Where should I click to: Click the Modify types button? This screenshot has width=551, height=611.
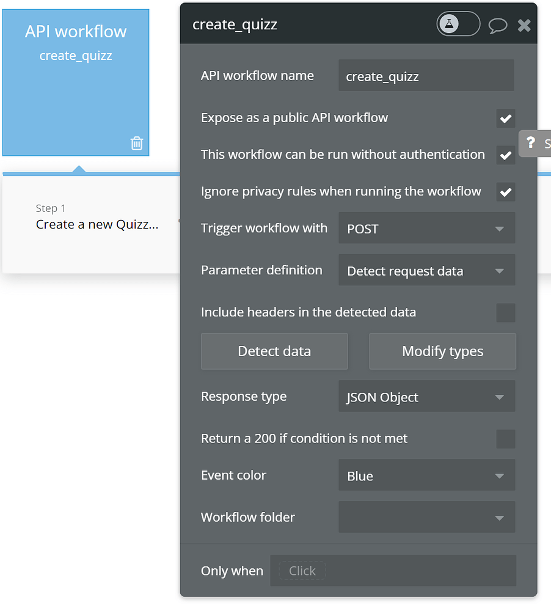443,351
